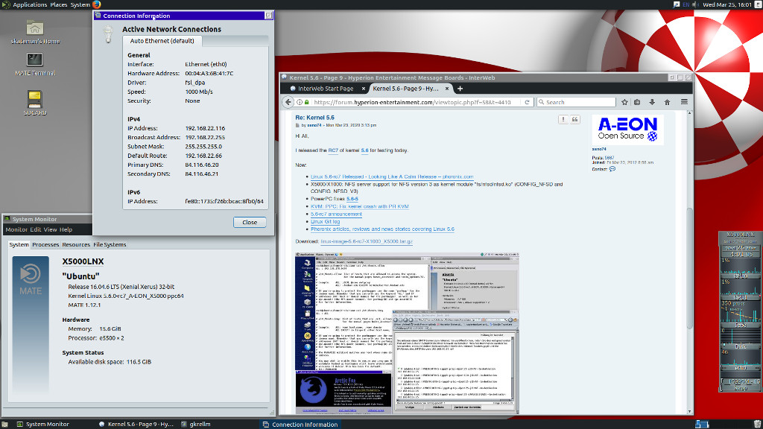This screenshot has width=763, height=429.
Task: Go back in InterWeb browser
Action: click(x=288, y=102)
